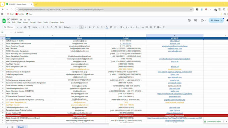
Task: Open text wrapping dropdown
Action: pyautogui.click(x=132, y=27)
